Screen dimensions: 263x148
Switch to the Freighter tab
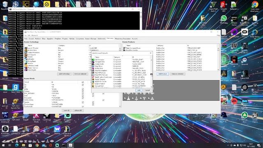(58, 39)
